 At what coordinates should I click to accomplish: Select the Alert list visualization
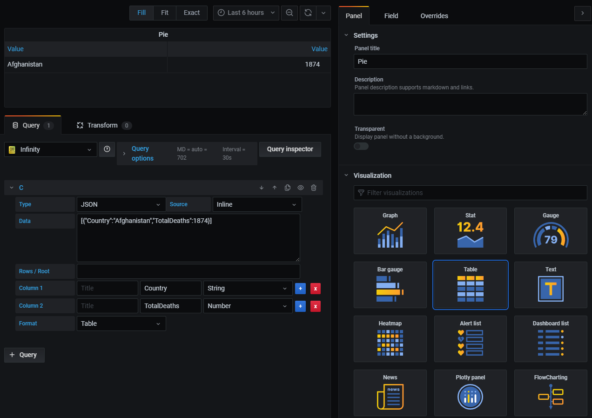(471, 339)
